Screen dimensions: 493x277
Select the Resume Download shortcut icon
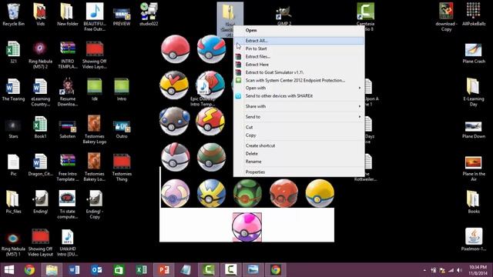pyautogui.click(x=67, y=92)
